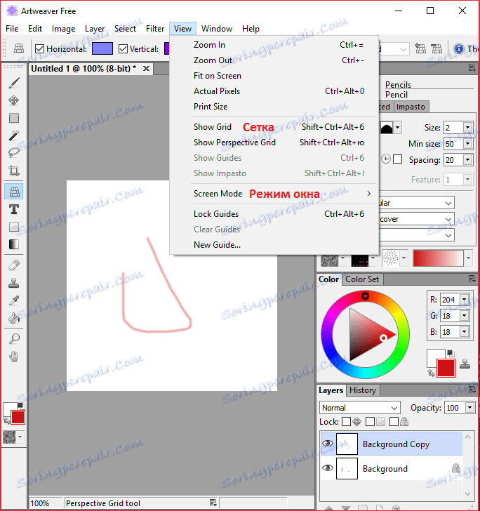This screenshot has width=480, height=511.
Task: Switch to the History tab
Action: [363, 390]
